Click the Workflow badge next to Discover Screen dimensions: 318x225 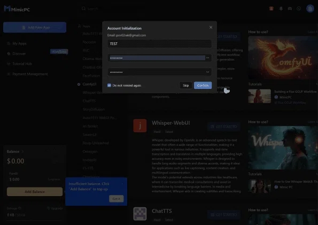(x=59, y=51)
